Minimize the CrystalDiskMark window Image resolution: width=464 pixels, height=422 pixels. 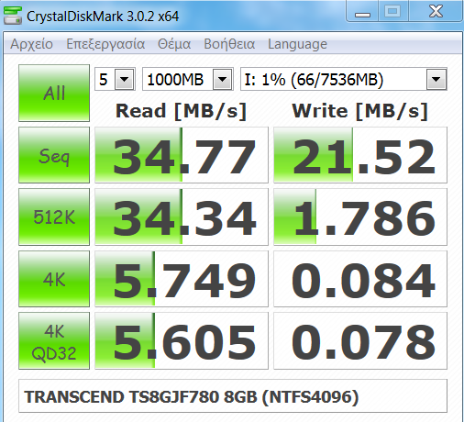362,12
